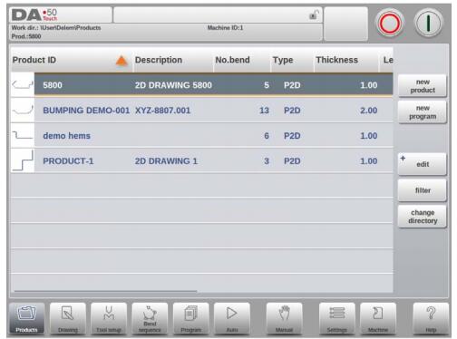Open the Machine menu
The width and height of the screenshot is (457, 339).
(x=378, y=319)
